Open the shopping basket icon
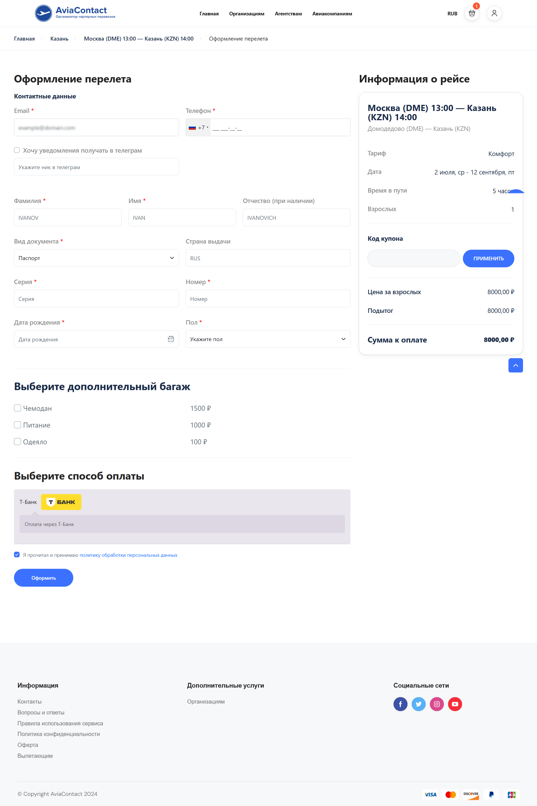 (x=472, y=13)
